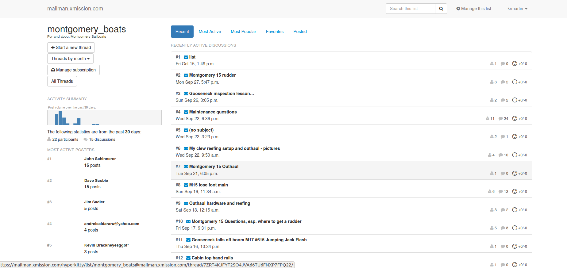The height and width of the screenshot is (268, 567).
Task: Click the search magnifier button
Action: [441, 9]
